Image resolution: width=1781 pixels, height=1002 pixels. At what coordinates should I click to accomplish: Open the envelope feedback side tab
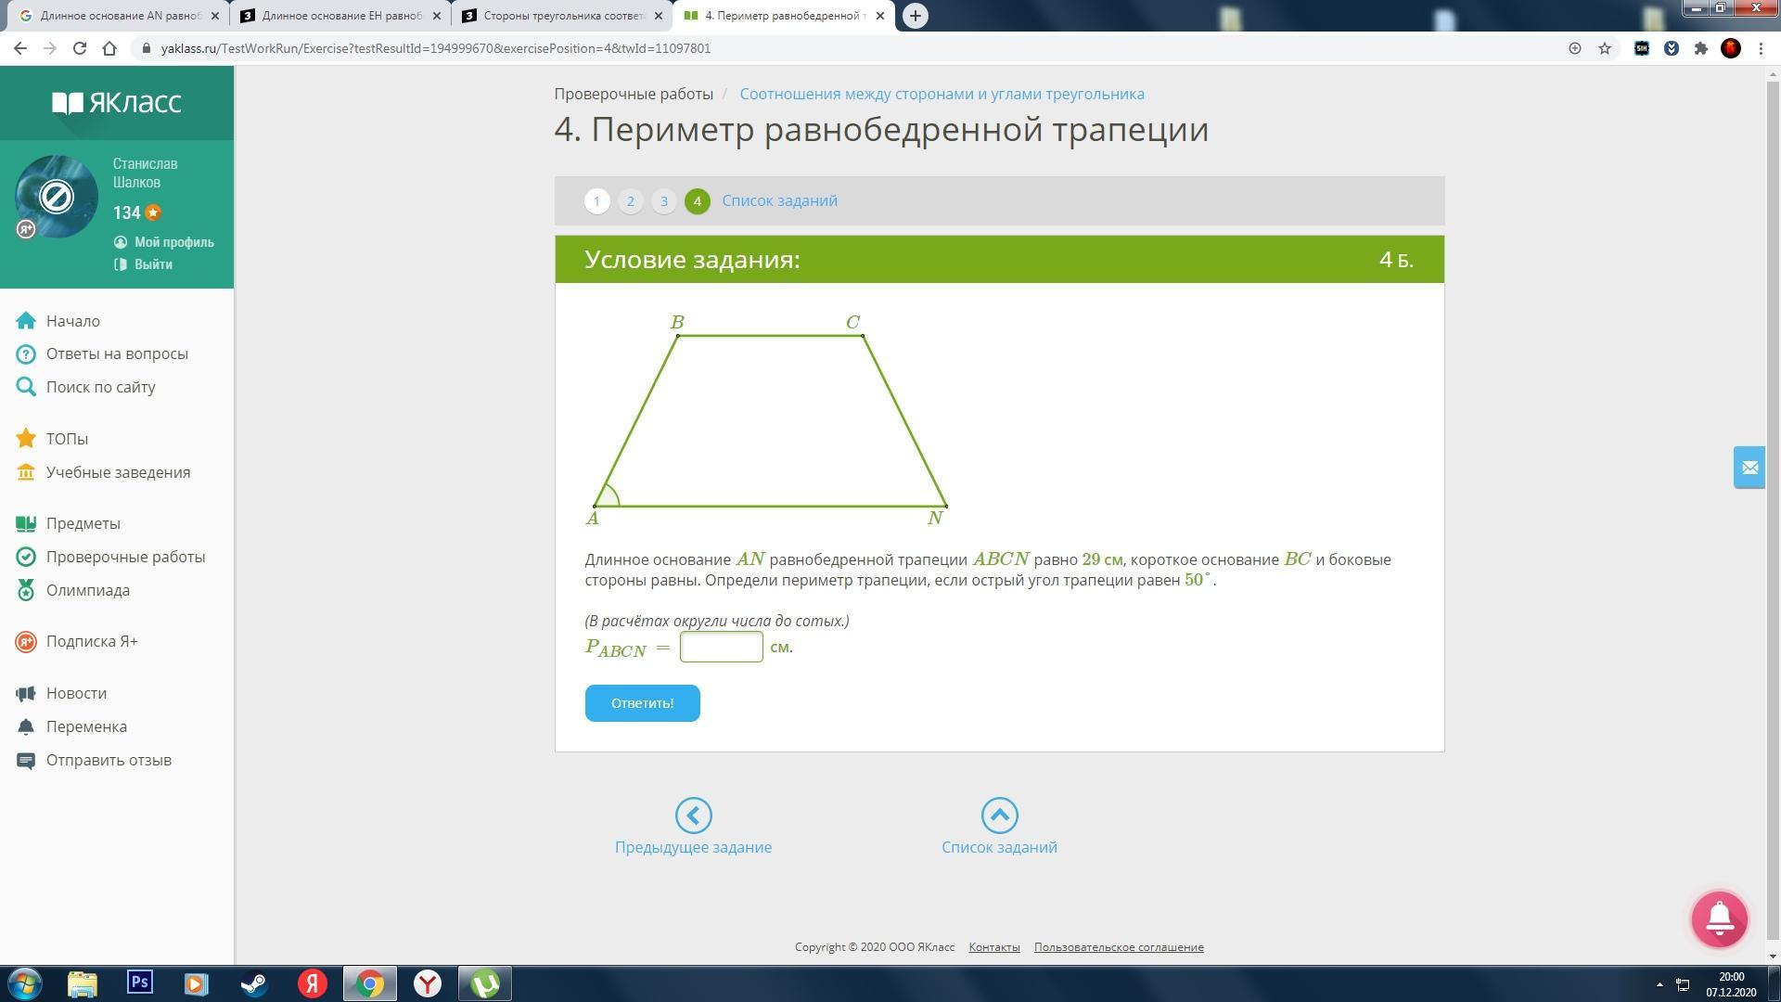click(1749, 467)
